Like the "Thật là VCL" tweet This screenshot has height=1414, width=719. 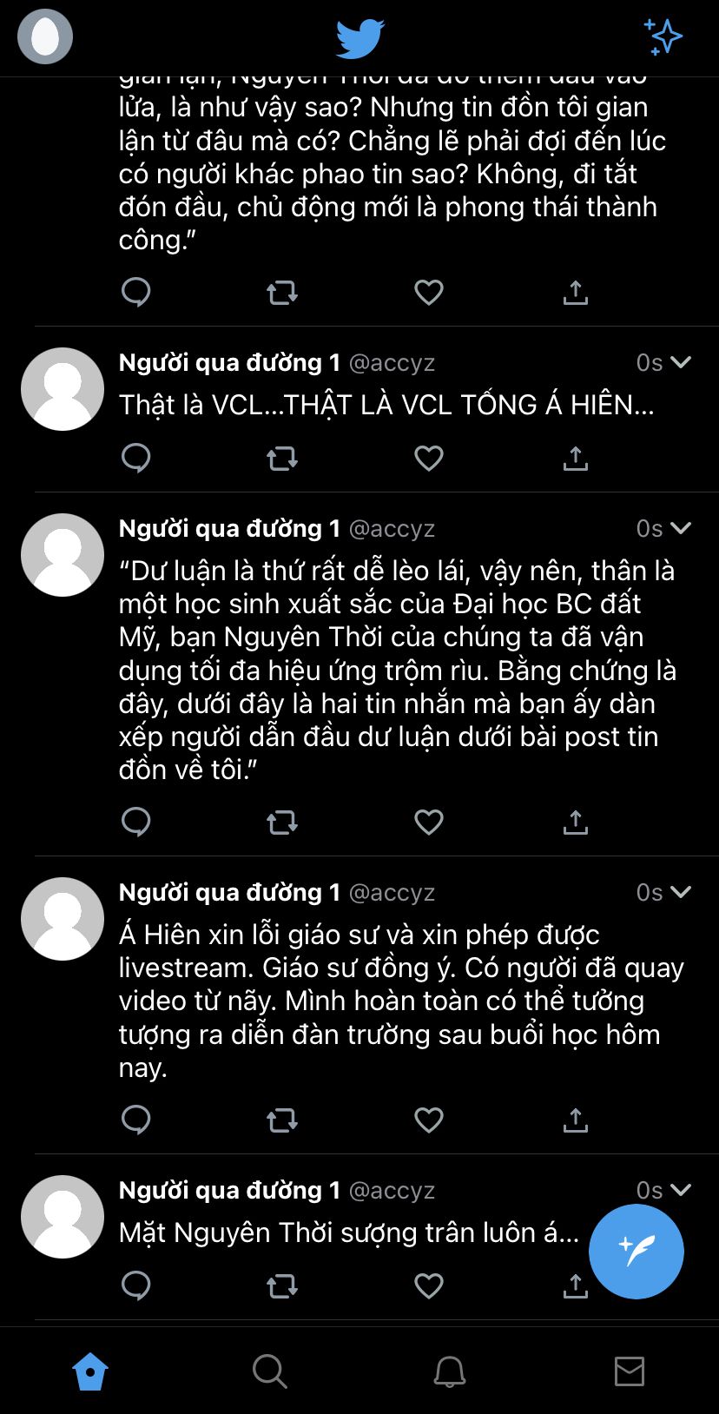429,458
